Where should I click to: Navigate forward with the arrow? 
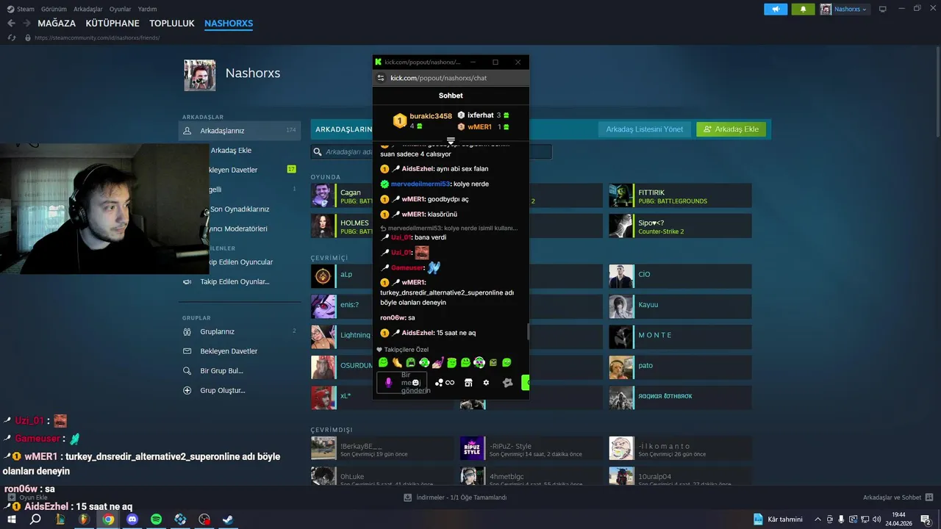[26, 24]
